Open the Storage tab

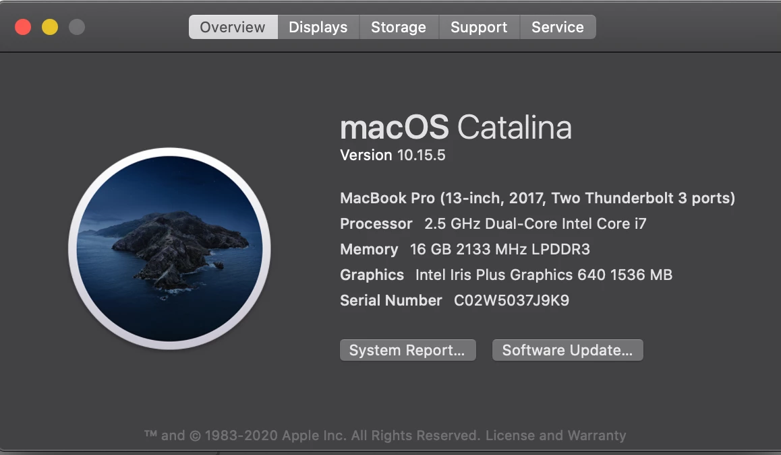tap(399, 27)
